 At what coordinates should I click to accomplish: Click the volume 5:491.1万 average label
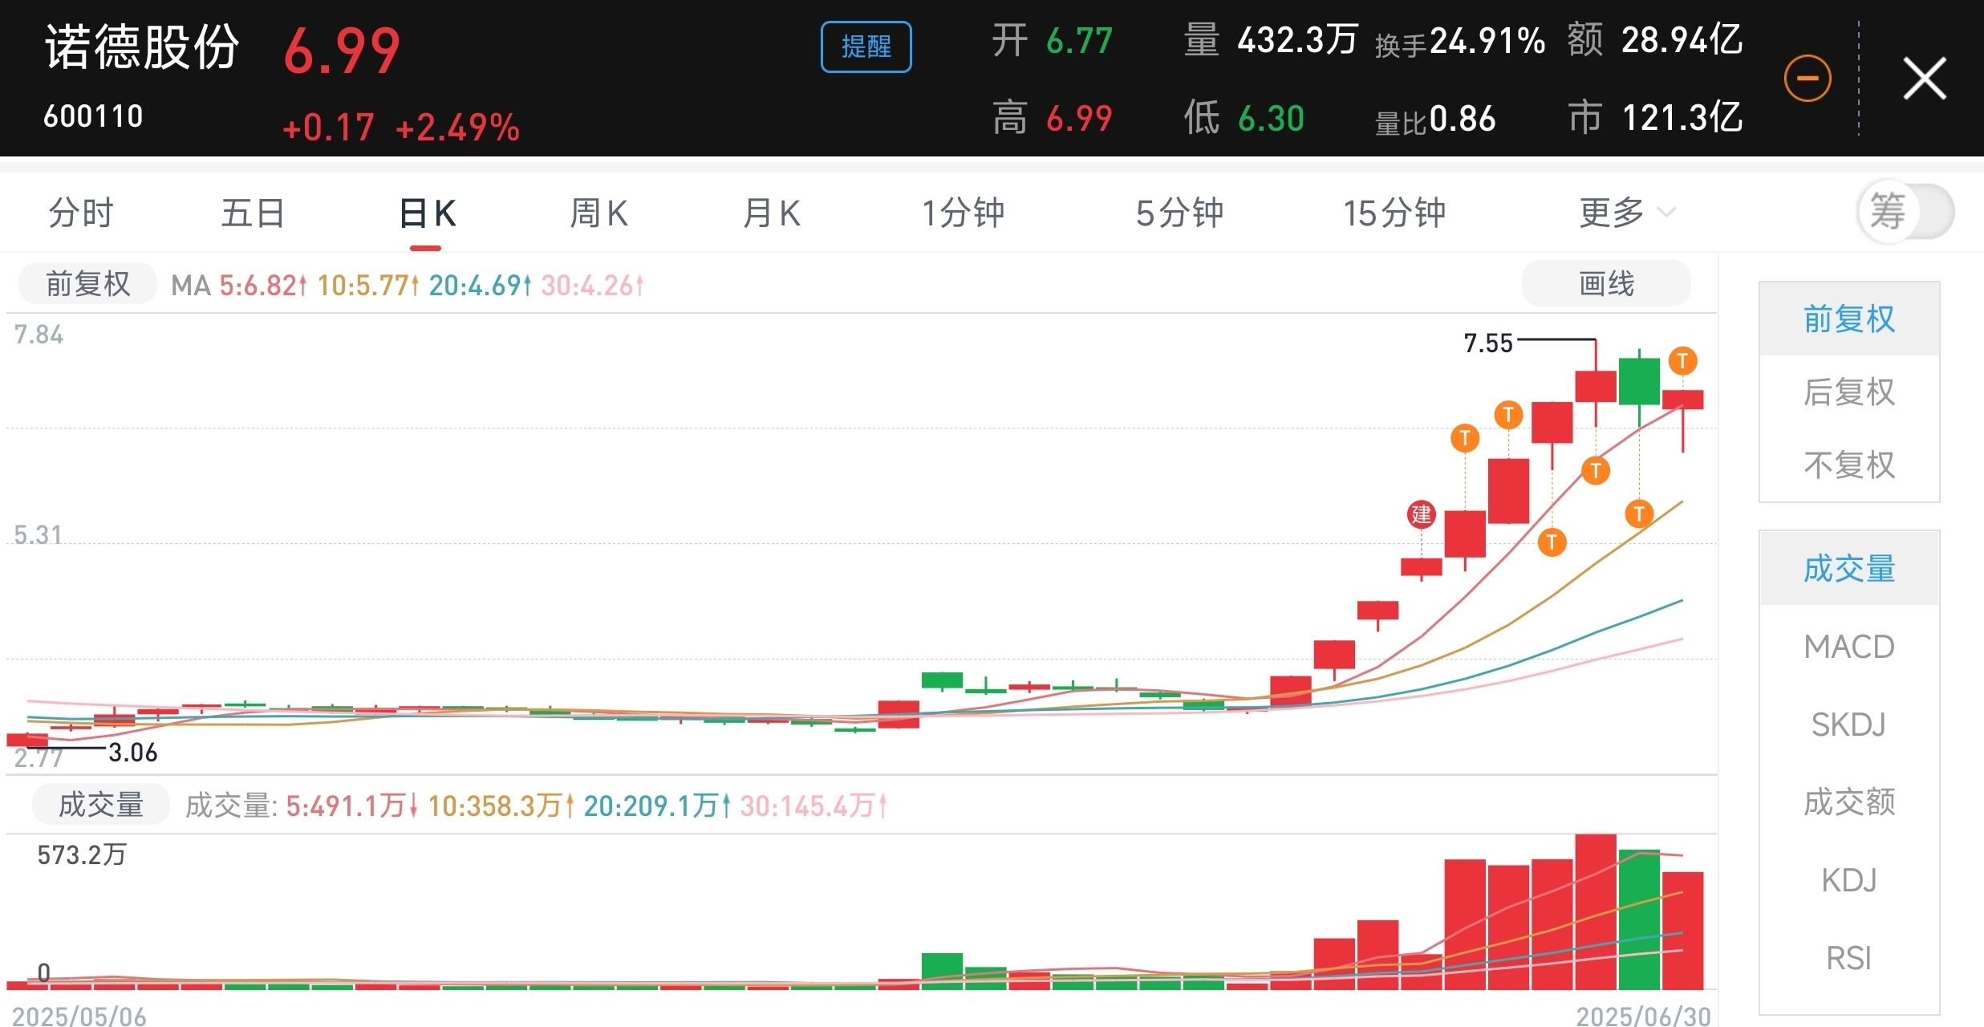coord(351,806)
